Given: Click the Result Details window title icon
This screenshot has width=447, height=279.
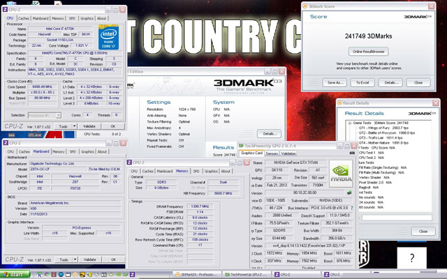Looking at the screenshot, I should point(339,103).
